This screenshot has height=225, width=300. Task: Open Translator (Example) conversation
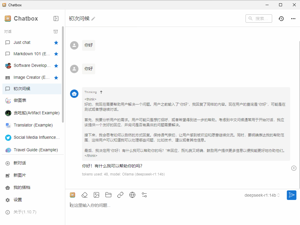point(32,125)
